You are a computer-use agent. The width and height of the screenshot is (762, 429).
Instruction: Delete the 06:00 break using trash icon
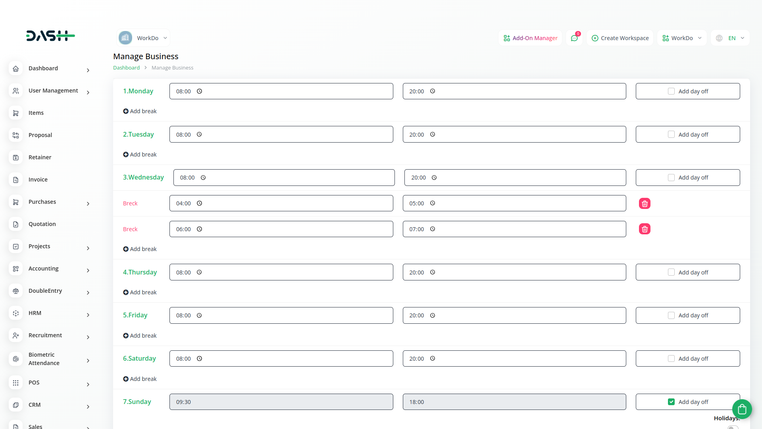(x=645, y=229)
